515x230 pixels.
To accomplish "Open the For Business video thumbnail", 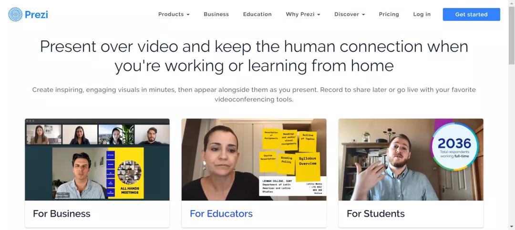I will [x=97, y=159].
